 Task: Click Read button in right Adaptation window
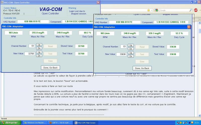click(142, 47)
